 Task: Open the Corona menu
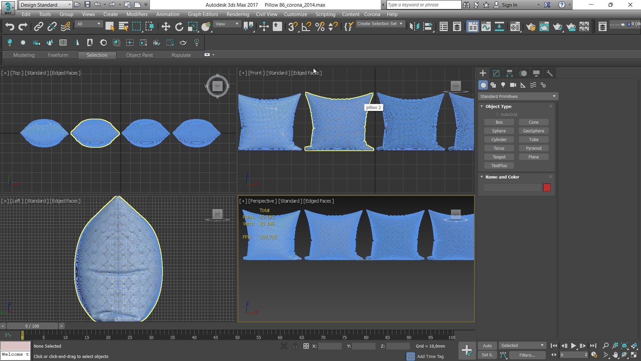[x=372, y=14]
